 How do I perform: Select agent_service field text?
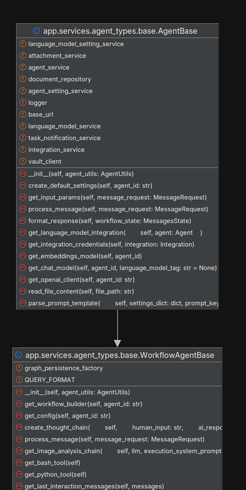pos(49,67)
